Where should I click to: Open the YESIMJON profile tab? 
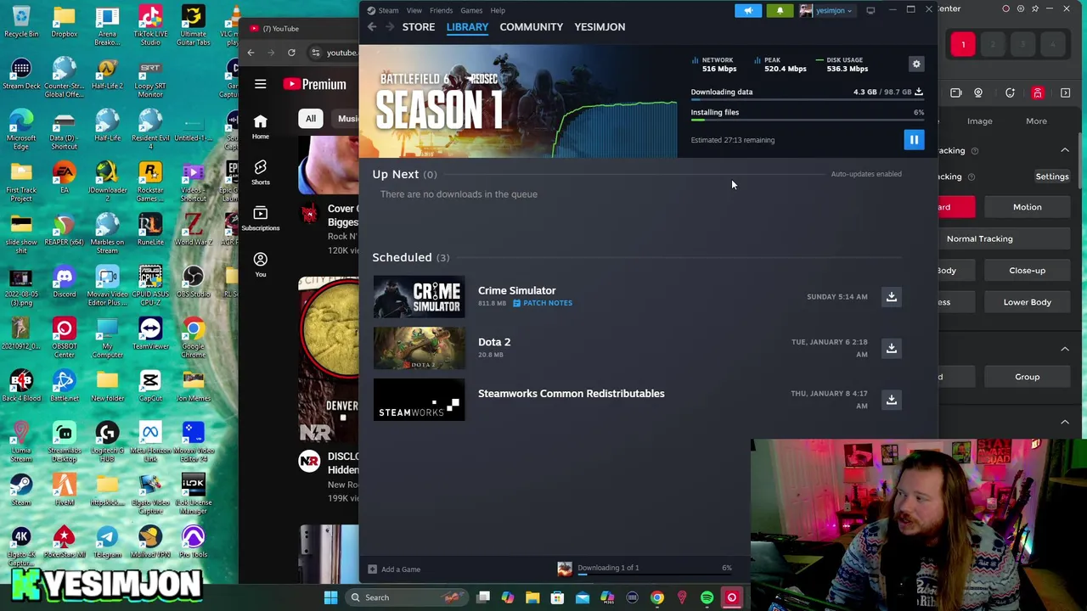tap(600, 27)
